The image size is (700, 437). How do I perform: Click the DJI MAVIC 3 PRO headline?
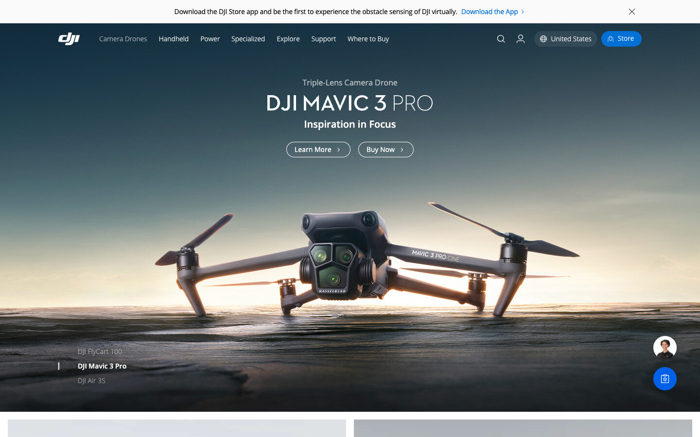pos(350,103)
